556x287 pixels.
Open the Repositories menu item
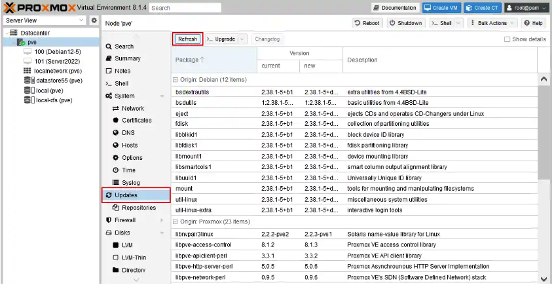tap(136, 208)
